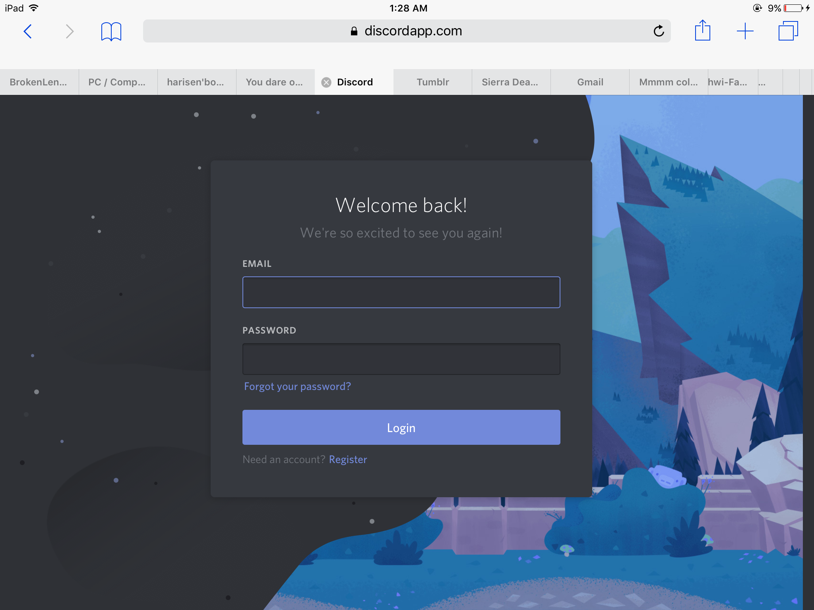Open the share sheet icon
Screen dimensions: 814x610
point(702,30)
